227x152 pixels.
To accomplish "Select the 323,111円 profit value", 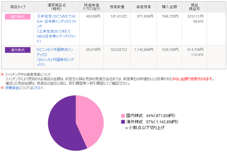I will point(195,17).
